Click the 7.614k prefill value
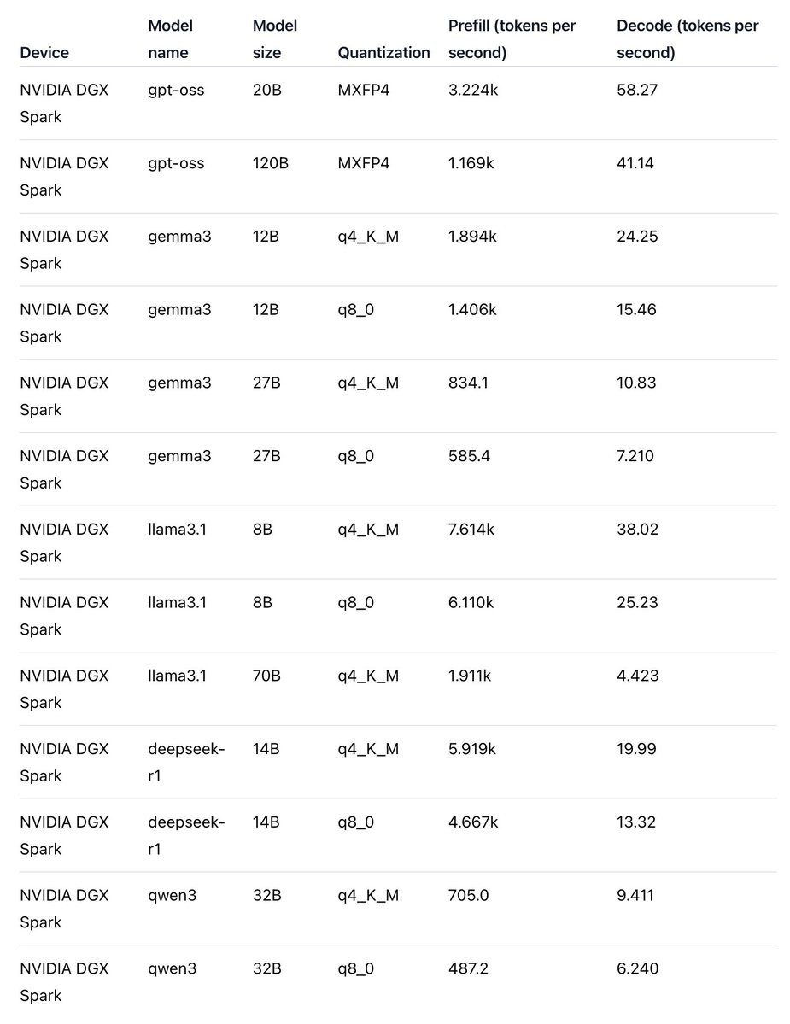 pyautogui.click(x=471, y=529)
